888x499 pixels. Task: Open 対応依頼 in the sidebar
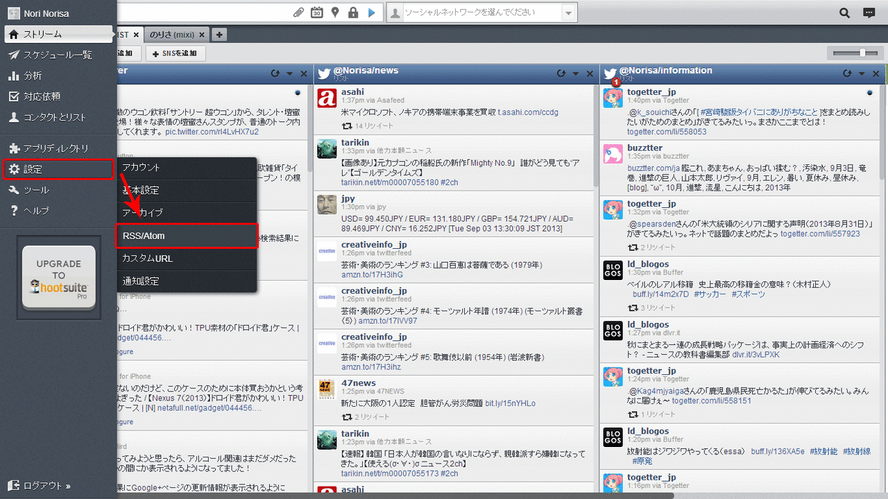point(58,96)
